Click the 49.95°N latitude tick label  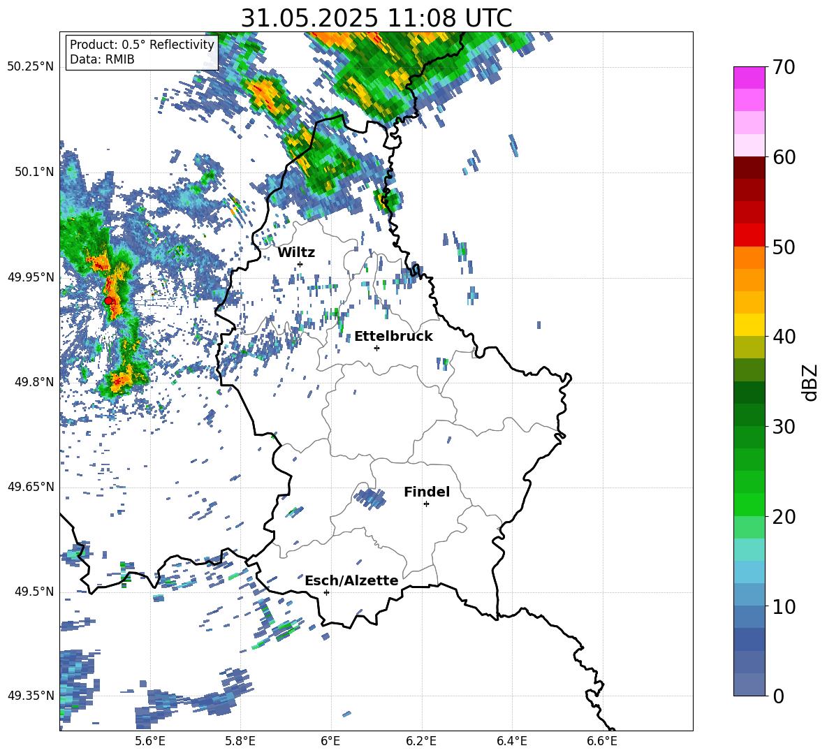click(31, 277)
